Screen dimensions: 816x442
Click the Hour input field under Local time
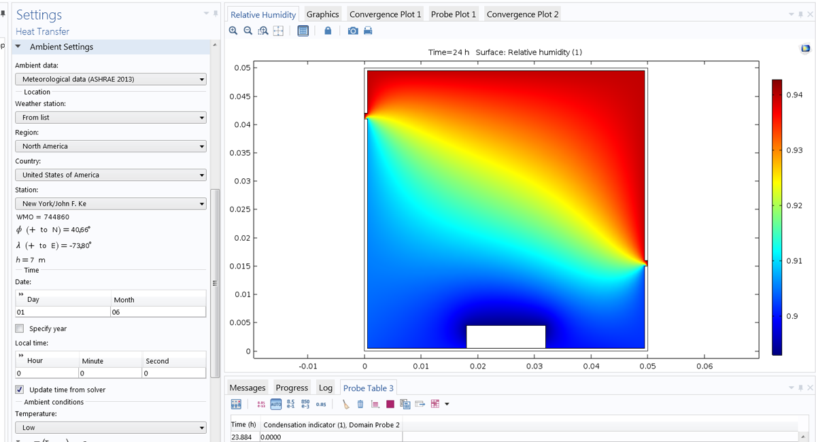[46, 373]
